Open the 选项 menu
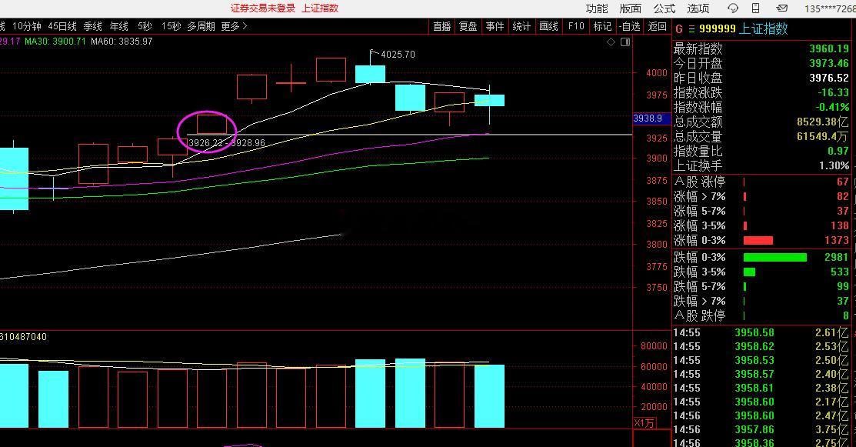The width and height of the screenshot is (856, 447). (x=698, y=8)
